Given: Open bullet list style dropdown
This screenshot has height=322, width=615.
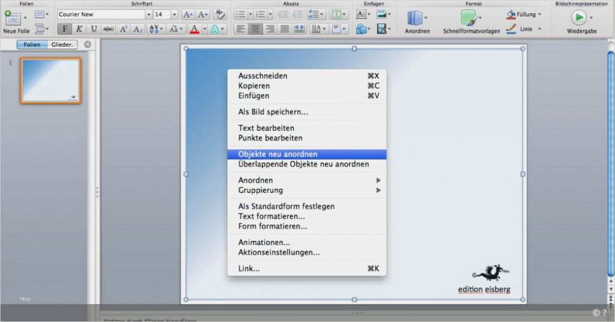Looking at the screenshot, I should [x=250, y=14].
